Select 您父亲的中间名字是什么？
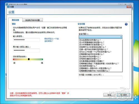This screenshot has height=104, width=139. [x=101, y=57]
